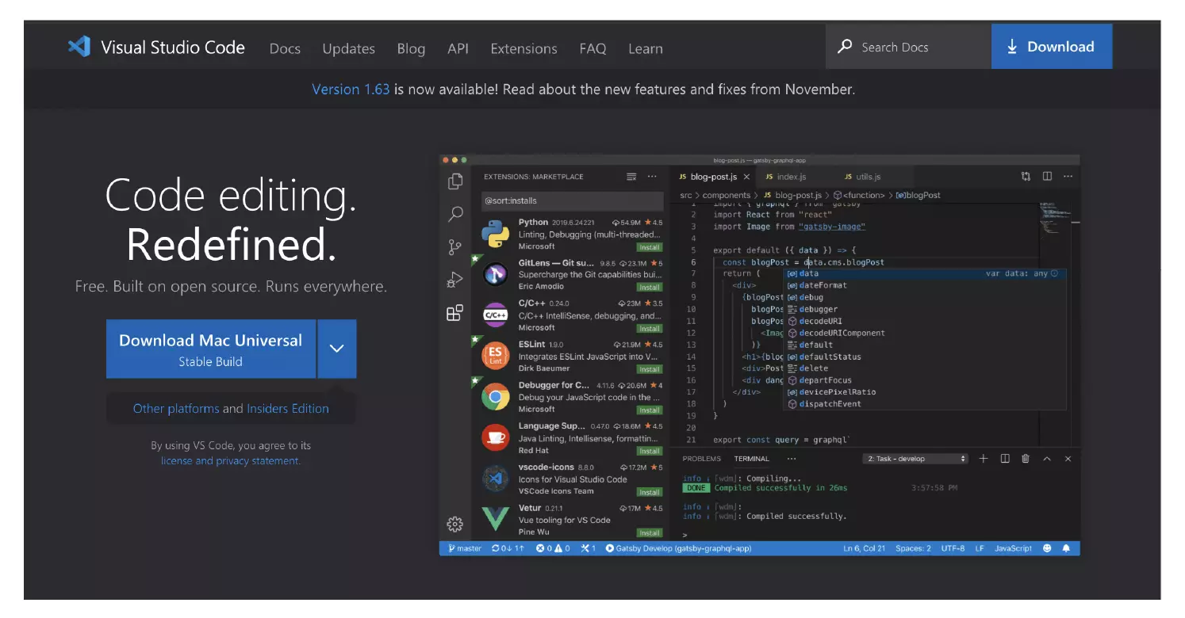Click JavaScript language mode in status bar
This screenshot has height=618, width=1185.
(x=1013, y=548)
